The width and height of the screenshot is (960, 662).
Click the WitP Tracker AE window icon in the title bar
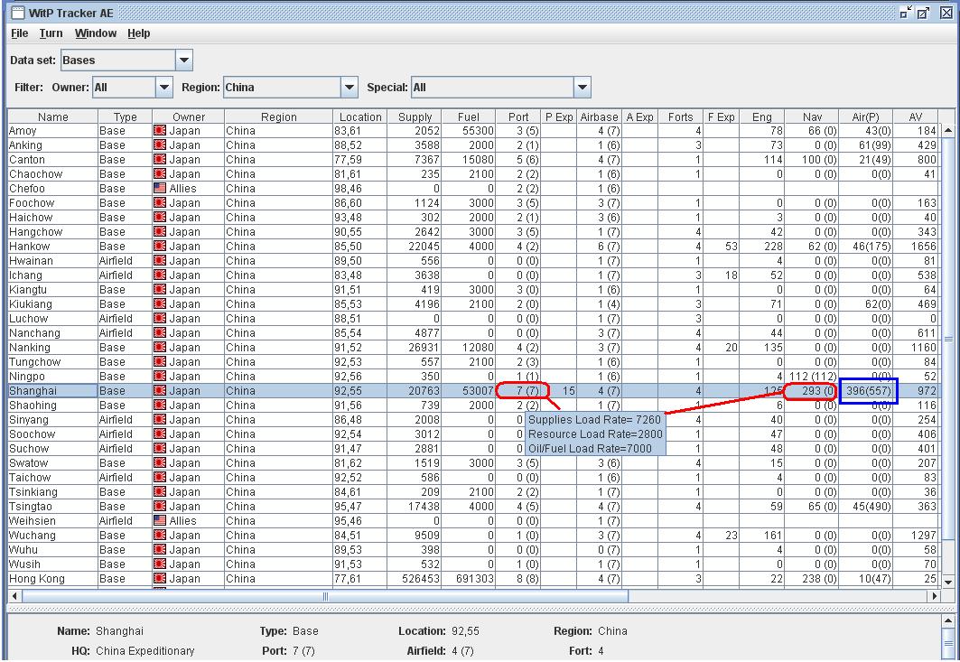pos(18,13)
